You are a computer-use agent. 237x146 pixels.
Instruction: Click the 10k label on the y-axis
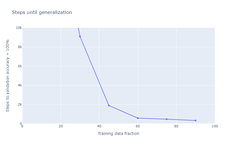tap(19, 28)
